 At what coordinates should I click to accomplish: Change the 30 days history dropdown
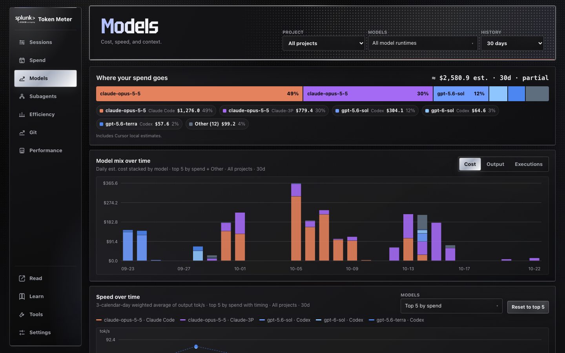pos(512,43)
